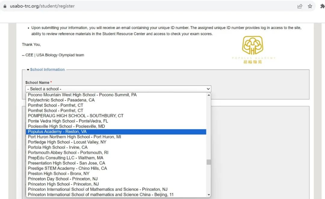Select Portledge High School - Locust Valley

click(x=116, y=142)
